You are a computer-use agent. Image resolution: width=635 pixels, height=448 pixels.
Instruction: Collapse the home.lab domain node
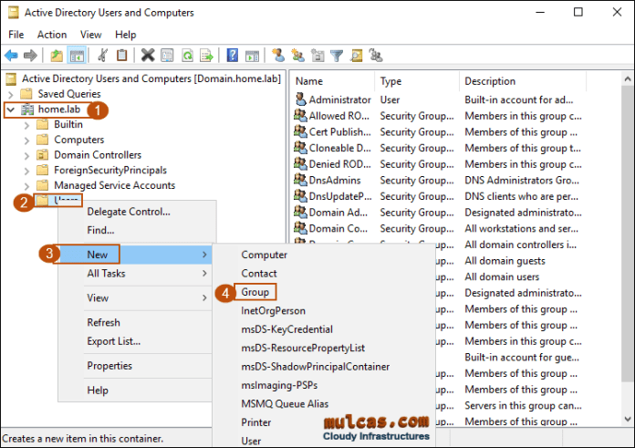pyautogui.click(x=11, y=109)
